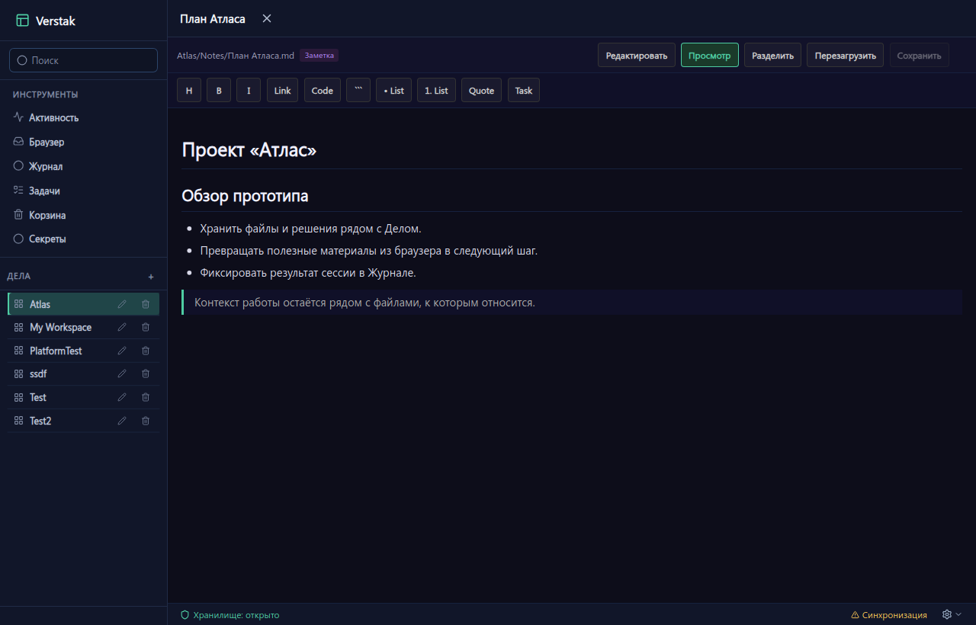Click the Сохранить button
The width and height of the screenshot is (976, 625).
point(919,55)
